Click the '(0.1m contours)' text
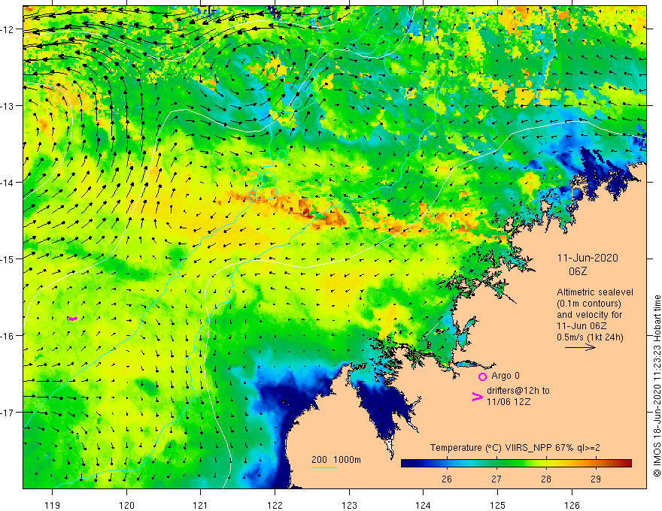The width and height of the screenshot is (662, 511). click(589, 304)
